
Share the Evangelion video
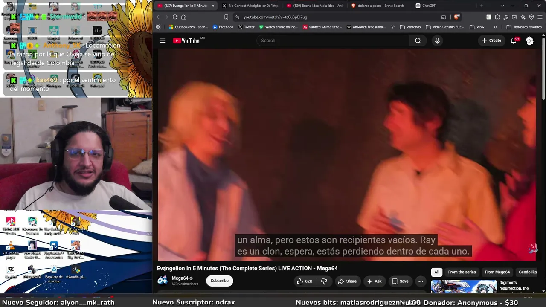pos(347,281)
